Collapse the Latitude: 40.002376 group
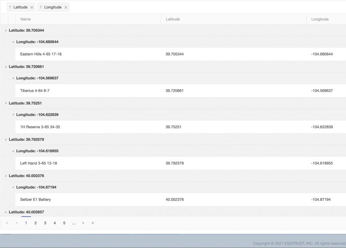Image resolution: width=346 pixels, height=248 pixels. [6, 176]
